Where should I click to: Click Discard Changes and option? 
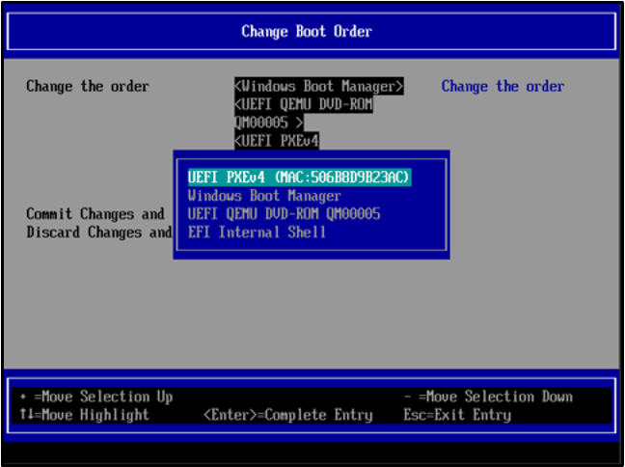(x=99, y=233)
